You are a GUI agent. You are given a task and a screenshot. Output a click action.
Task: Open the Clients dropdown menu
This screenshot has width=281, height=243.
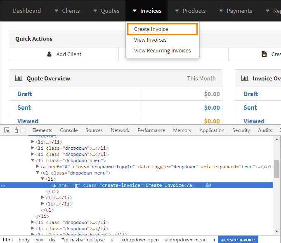click(67, 11)
